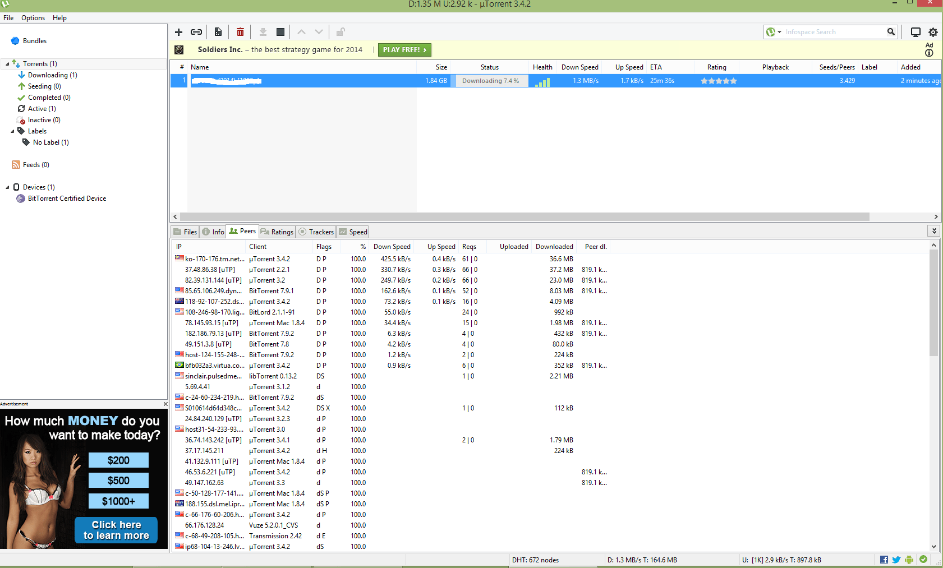Screen dimensions: 943x568
Task: Open the search provider dropdown
Action: coord(779,32)
